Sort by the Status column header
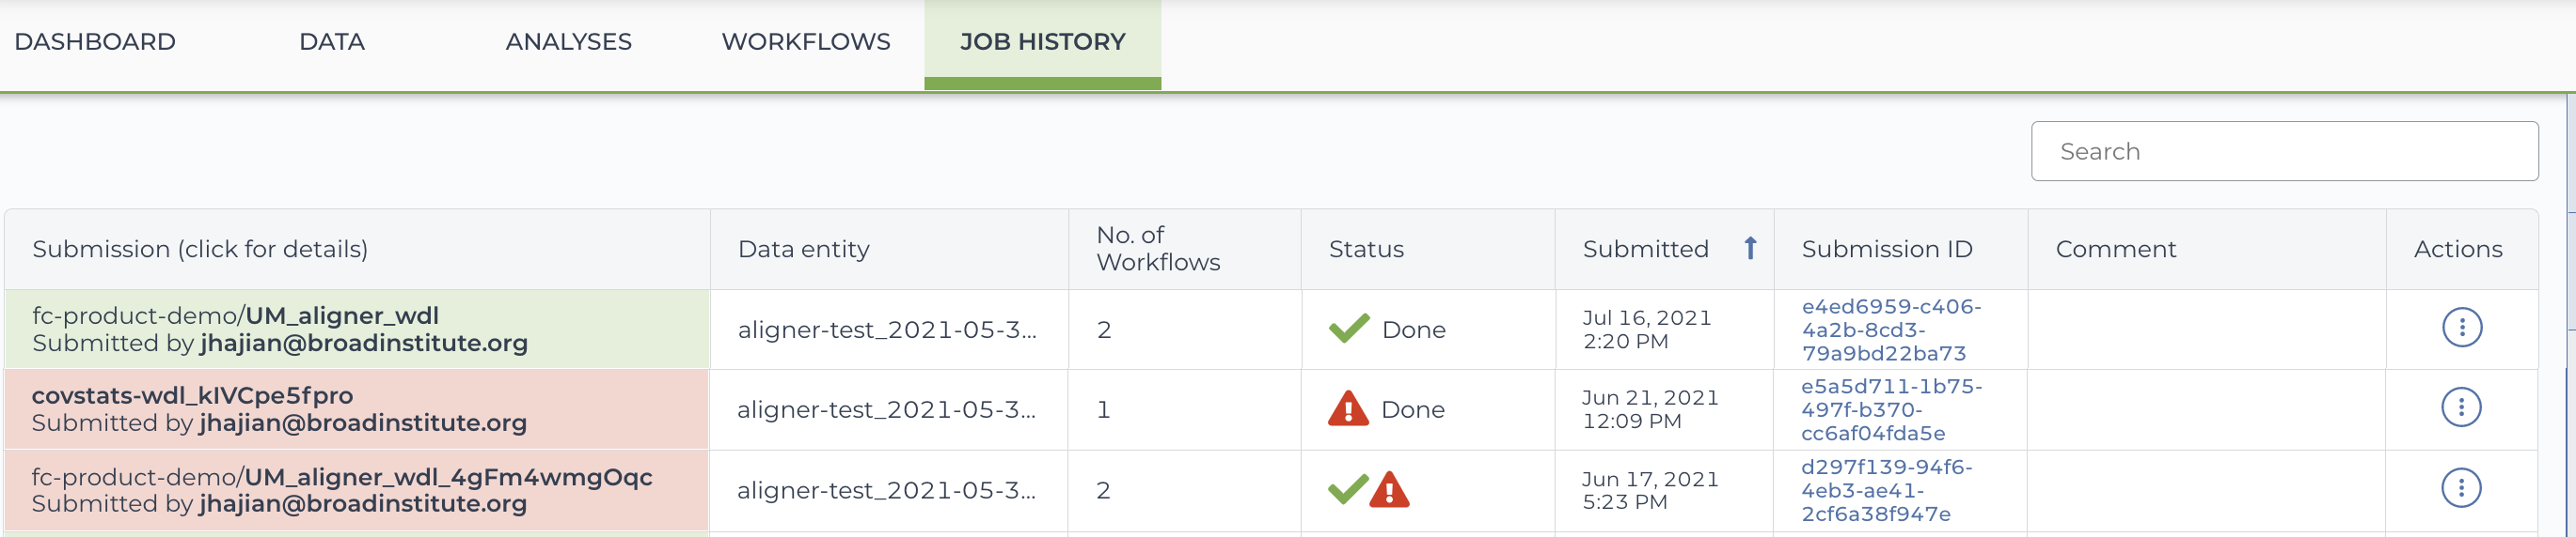Screen dimensions: 2576x537 [1366, 249]
